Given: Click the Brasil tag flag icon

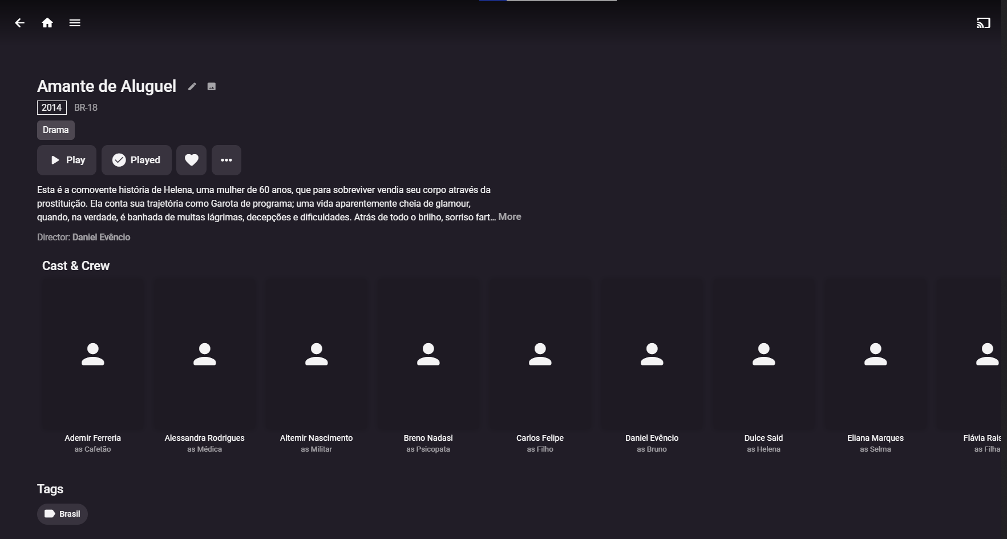Looking at the screenshot, I should coord(50,513).
